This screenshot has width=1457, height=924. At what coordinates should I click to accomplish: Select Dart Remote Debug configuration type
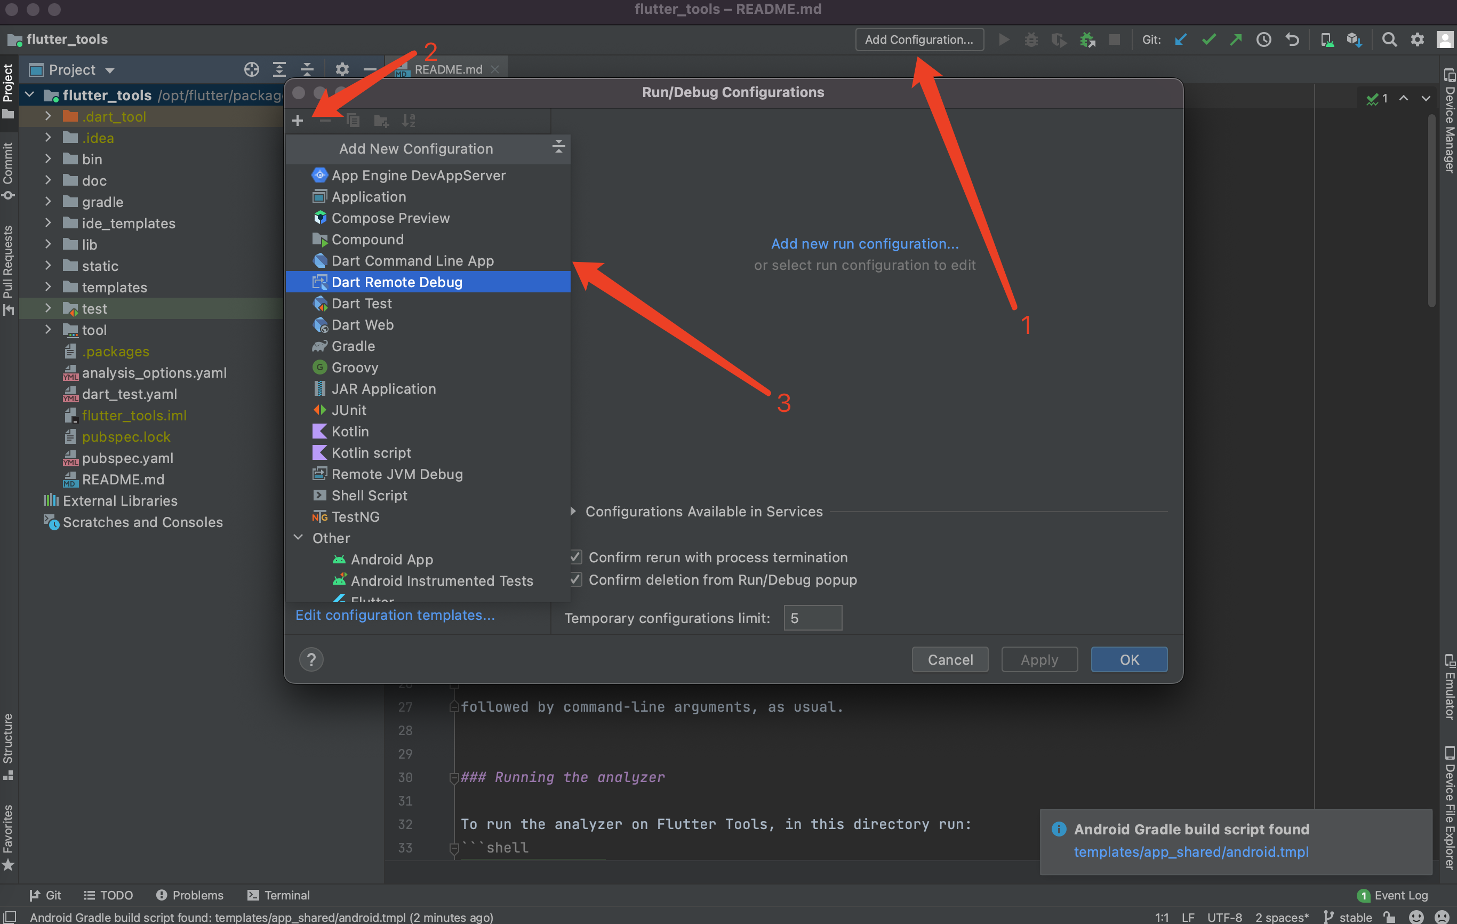pyautogui.click(x=428, y=282)
